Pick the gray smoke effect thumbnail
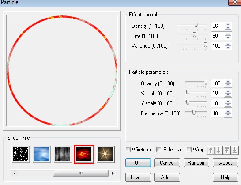241x185 pixels. [63, 154]
